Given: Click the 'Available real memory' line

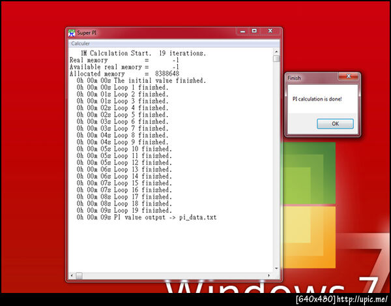Looking at the screenshot, I should click(x=124, y=67).
